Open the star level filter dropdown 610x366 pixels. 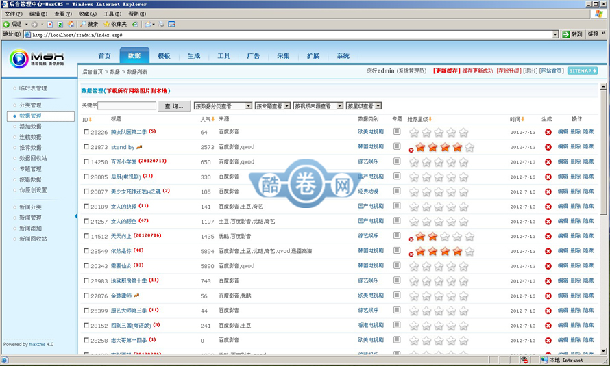coord(364,106)
